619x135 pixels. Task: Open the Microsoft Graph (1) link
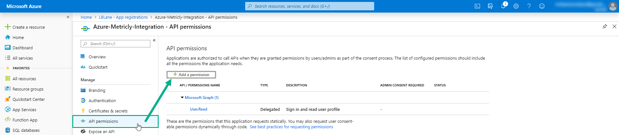point(202,98)
